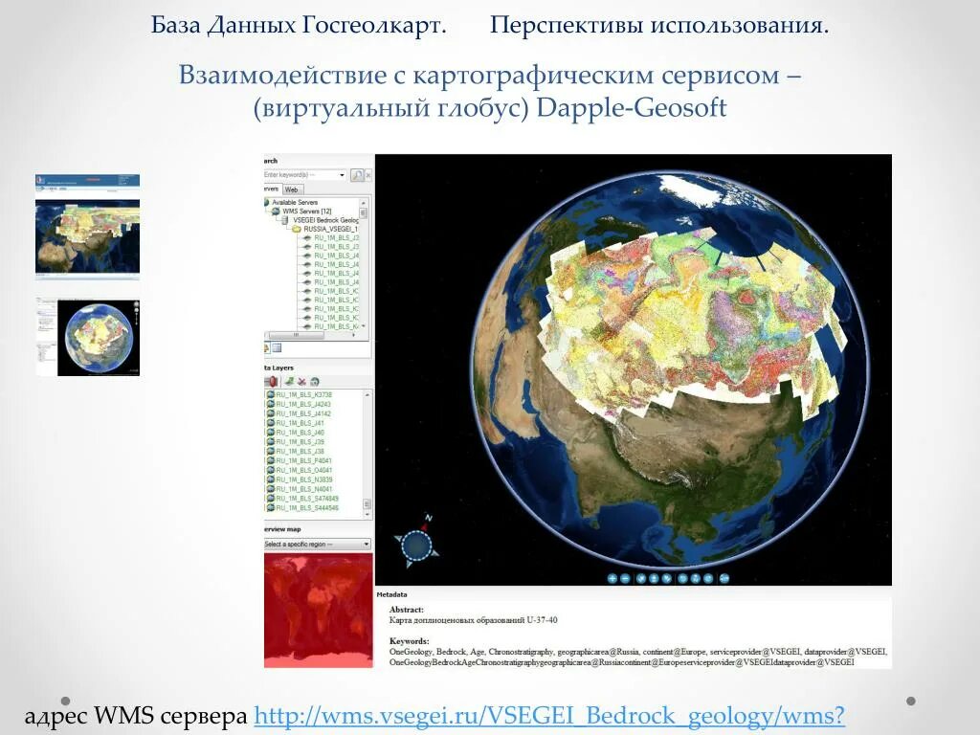Select layer RU_1M_BLS_S444546
Viewport: 980px width, 735px height.
(x=307, y=507)
